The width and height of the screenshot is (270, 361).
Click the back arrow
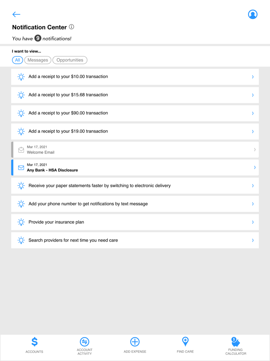point(16,14)
